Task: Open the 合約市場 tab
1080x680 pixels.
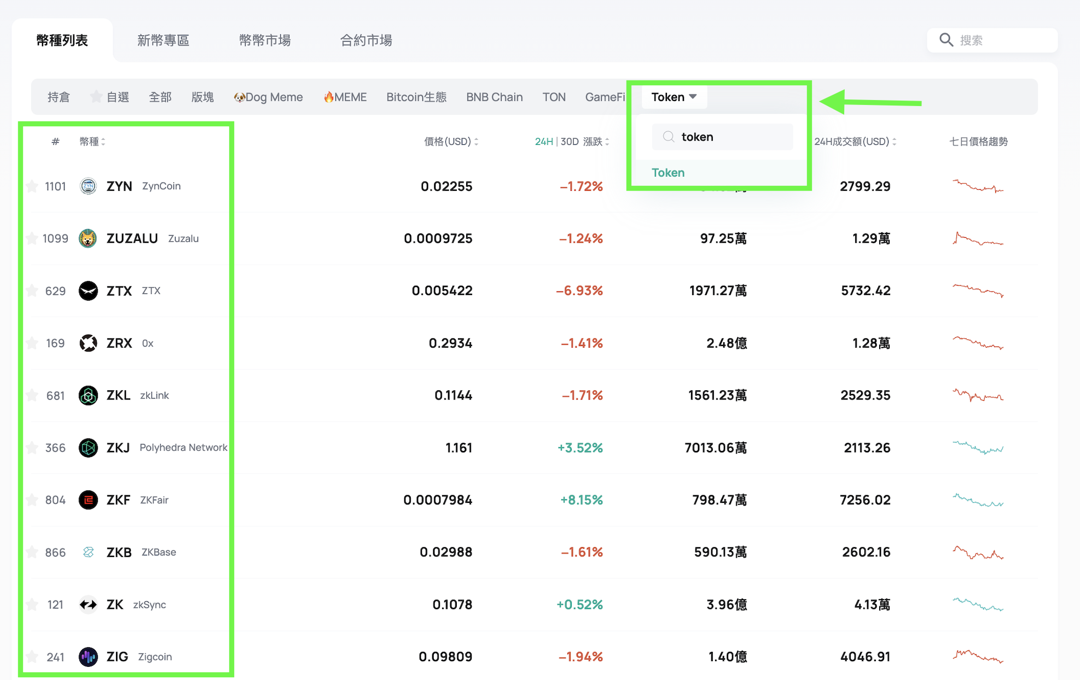Action: pyautogui.click(x=366, y=40)
